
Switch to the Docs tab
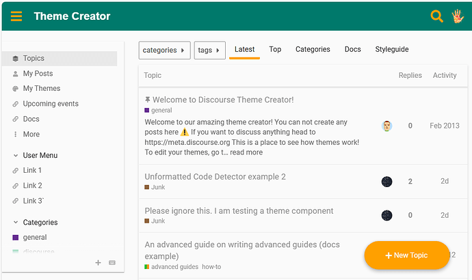click(x=353, y=50)
